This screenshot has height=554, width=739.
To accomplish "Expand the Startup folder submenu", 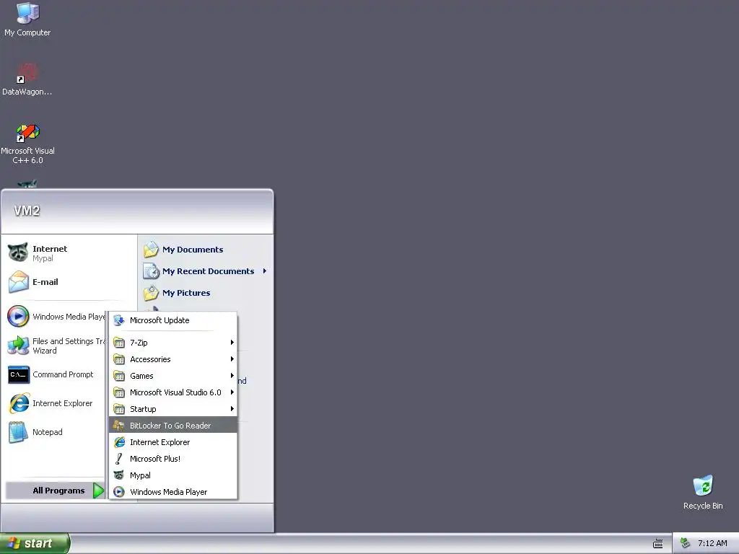I will coord(173,409).
